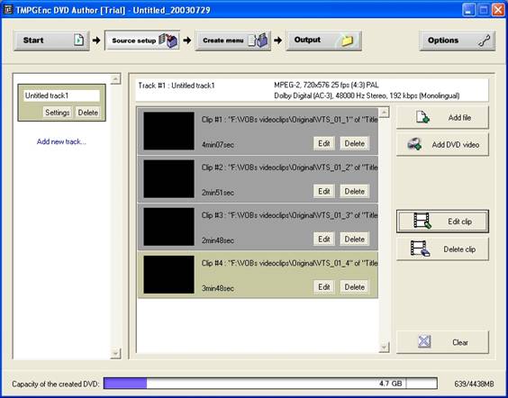Click the 4.7 GB capacity marker
The height and width of the screenshot is (398, 508).
tap(390, 384)
